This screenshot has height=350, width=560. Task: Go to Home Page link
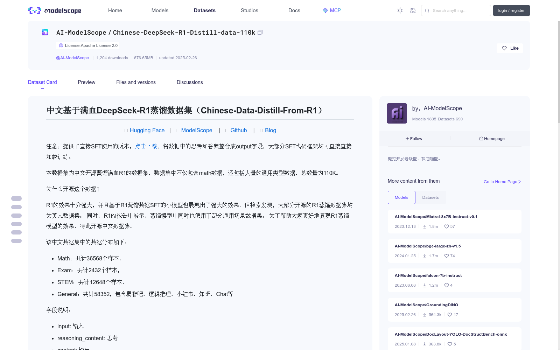coord(502,182)
